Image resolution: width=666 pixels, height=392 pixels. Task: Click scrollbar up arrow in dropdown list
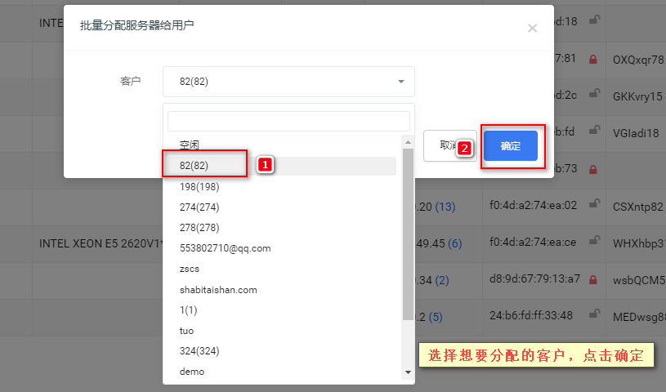click(x=408, y=142)
